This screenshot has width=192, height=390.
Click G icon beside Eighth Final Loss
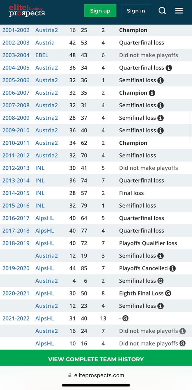click(168, 293)
